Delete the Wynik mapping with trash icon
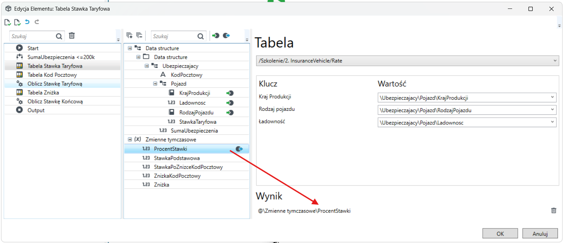Image resolution: width=565 pixels, height=243 pixels. pyautogui.click(x=554, y=210)
